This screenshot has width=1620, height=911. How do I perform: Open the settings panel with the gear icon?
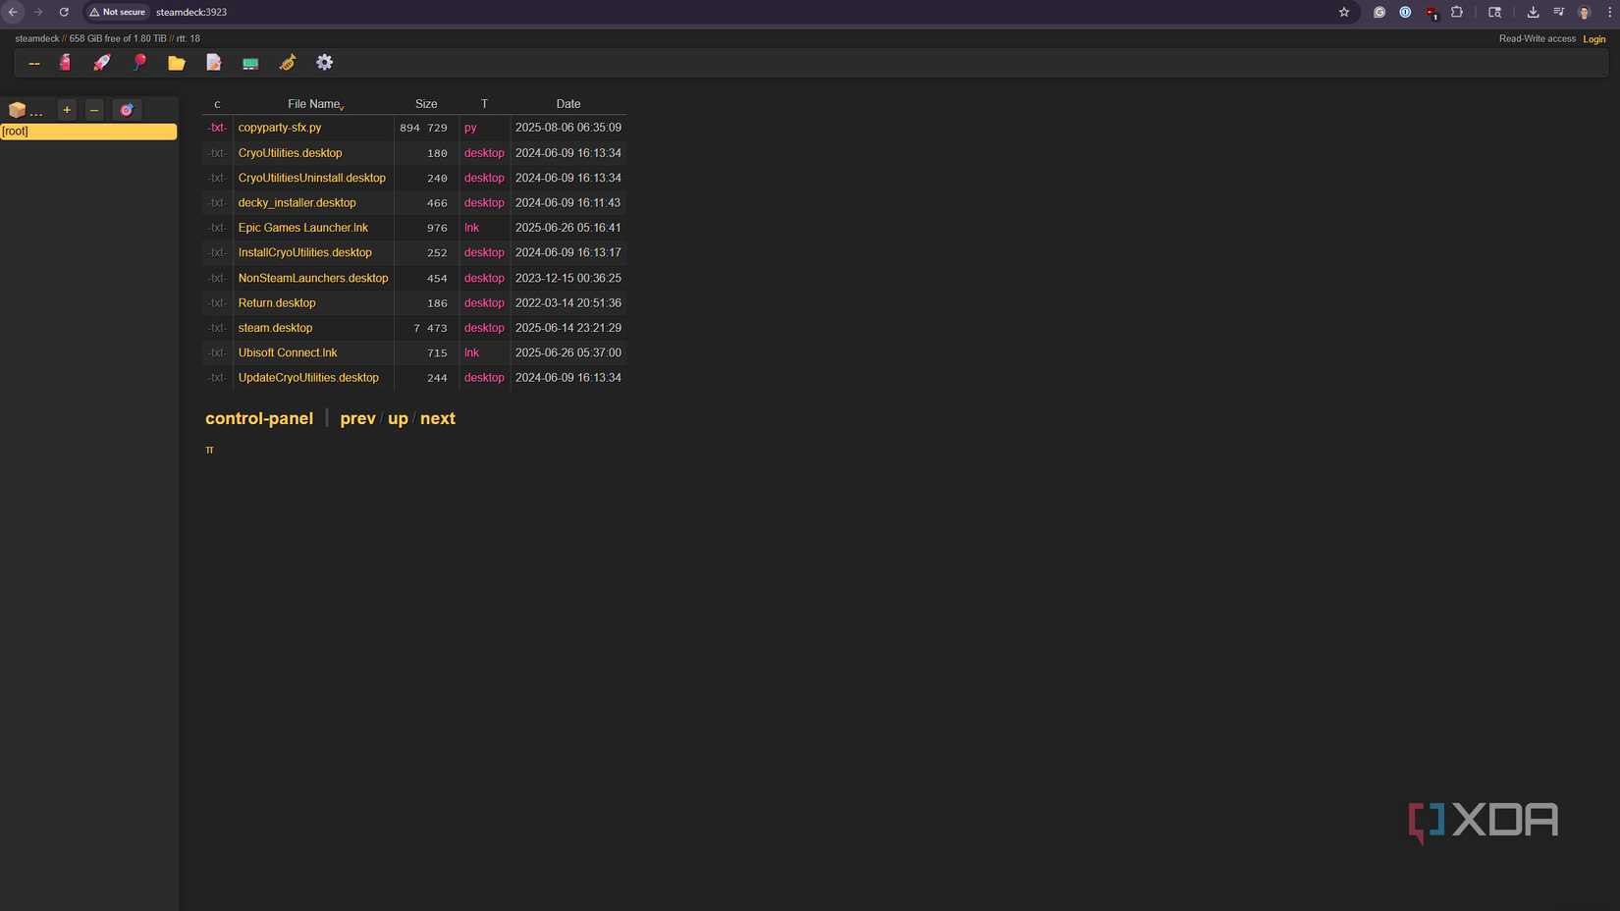pyautogui.click(x=324, y=62)
